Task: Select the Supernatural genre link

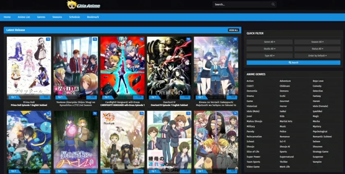Action: pos(287,157)
